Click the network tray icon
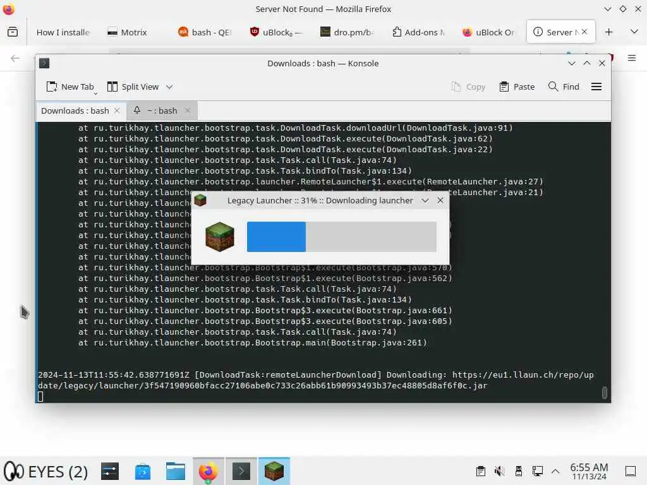 coord(537,471)
